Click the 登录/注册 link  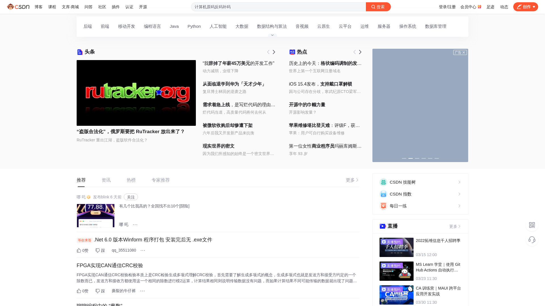point(447,7)
